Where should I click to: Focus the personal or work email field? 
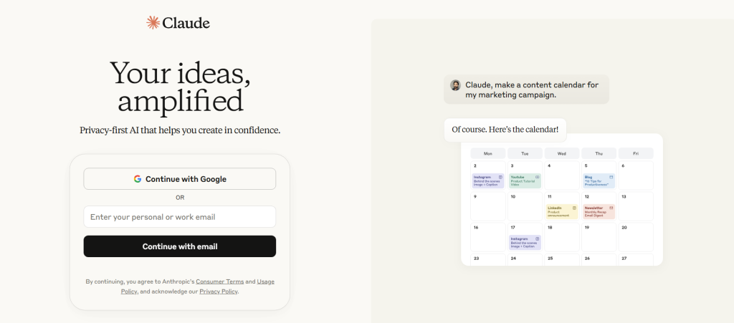[x=180, y=217]
